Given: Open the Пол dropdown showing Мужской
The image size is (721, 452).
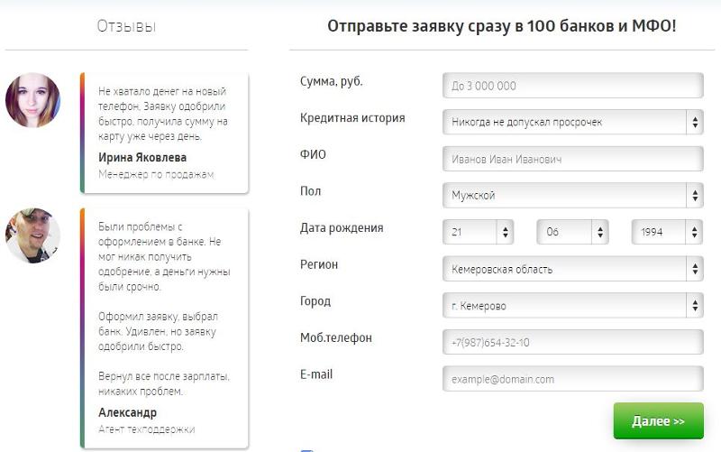Looking at the screenshot, I should (x=573, y=195).
